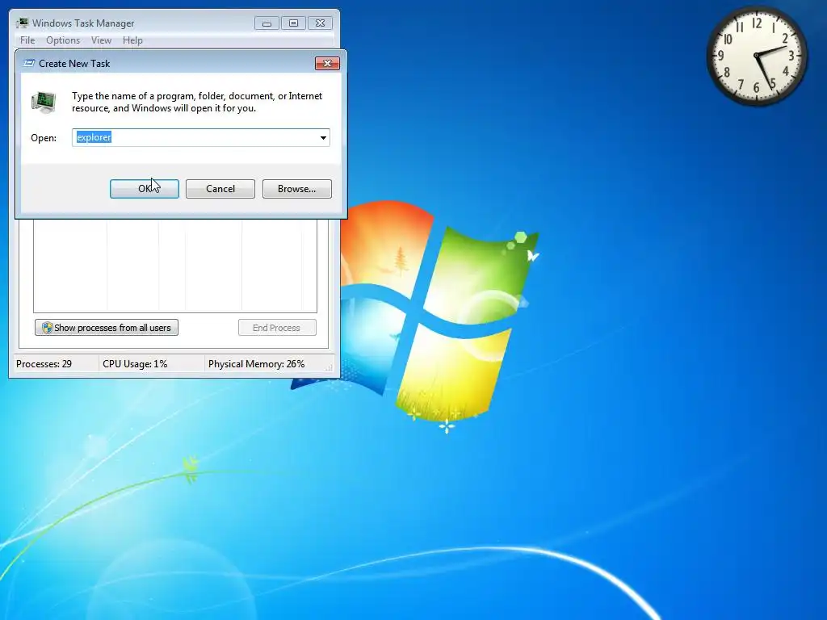Open the File menu in Task Manager
This screenshot has height=620, width=827.
tap(27, 40)
